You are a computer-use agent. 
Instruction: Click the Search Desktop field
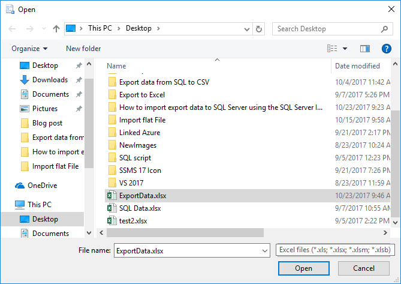point(327,28)
